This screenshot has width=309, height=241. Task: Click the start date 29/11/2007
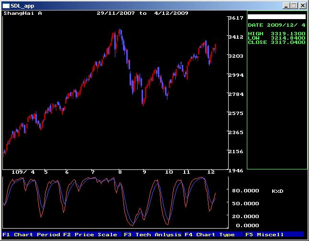click(x=116, y=13)
